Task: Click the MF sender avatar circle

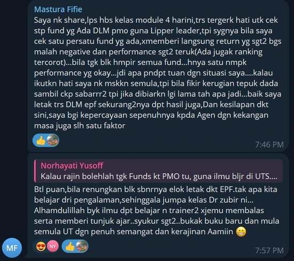Action: pos(12,248)
